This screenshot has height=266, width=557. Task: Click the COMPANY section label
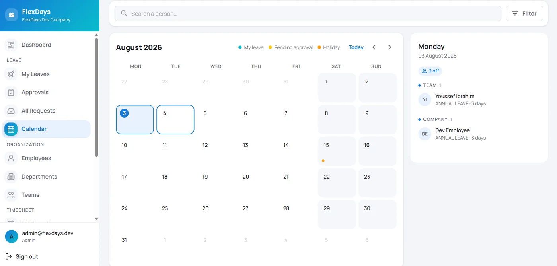(435, 119)
